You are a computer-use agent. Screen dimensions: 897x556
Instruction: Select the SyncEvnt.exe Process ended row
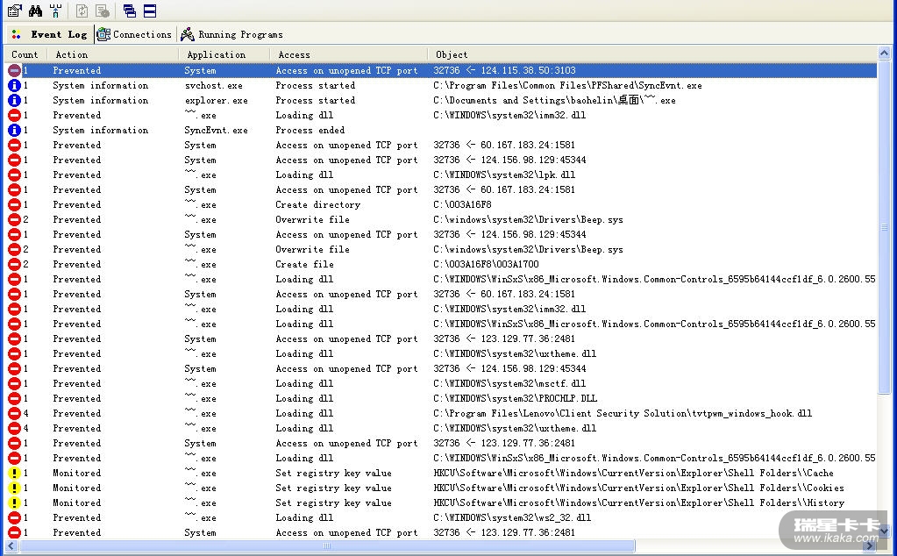point(263,131)
